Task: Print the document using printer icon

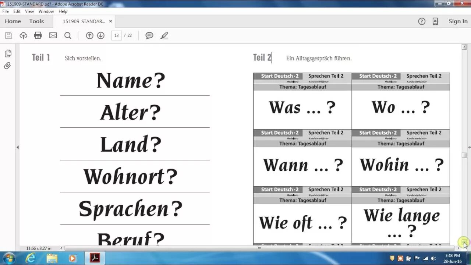Action: pos(38,35)
